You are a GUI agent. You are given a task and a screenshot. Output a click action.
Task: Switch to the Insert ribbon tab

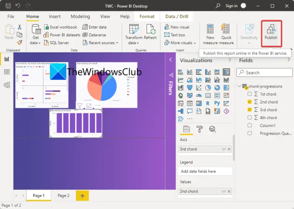[x=55, y=16]
